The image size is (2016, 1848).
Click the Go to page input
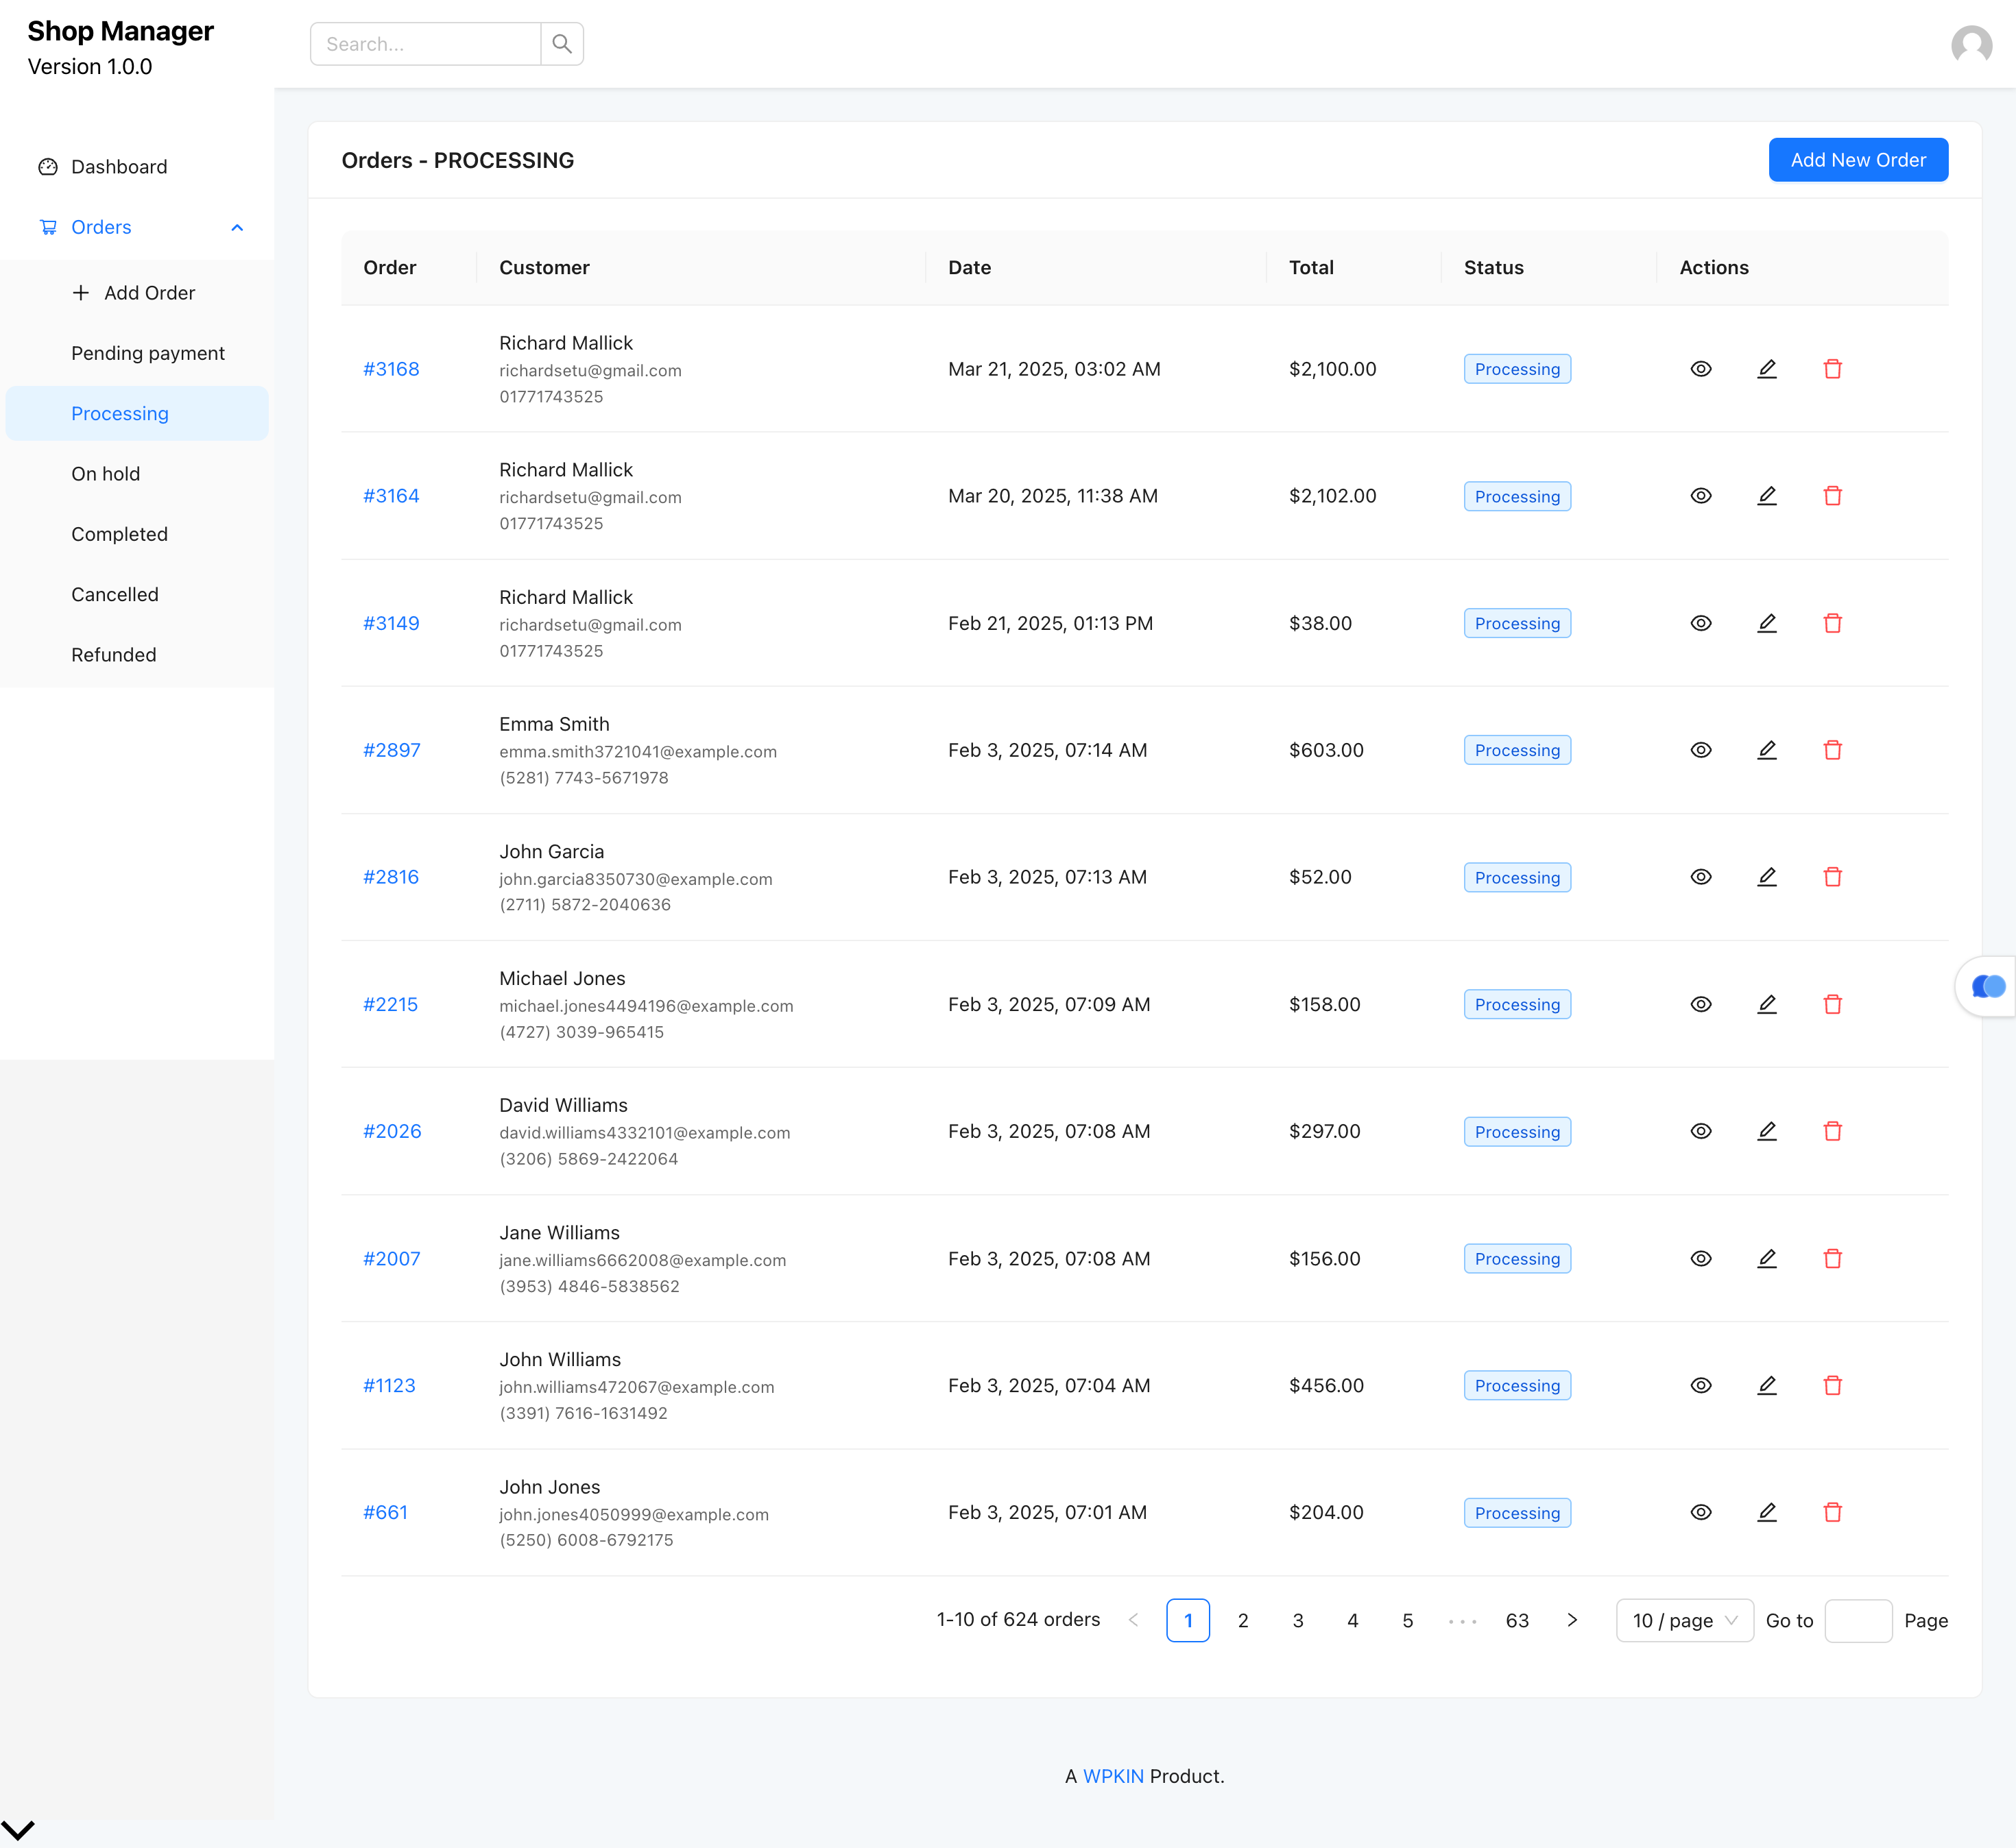[x=1858, y=1620]
